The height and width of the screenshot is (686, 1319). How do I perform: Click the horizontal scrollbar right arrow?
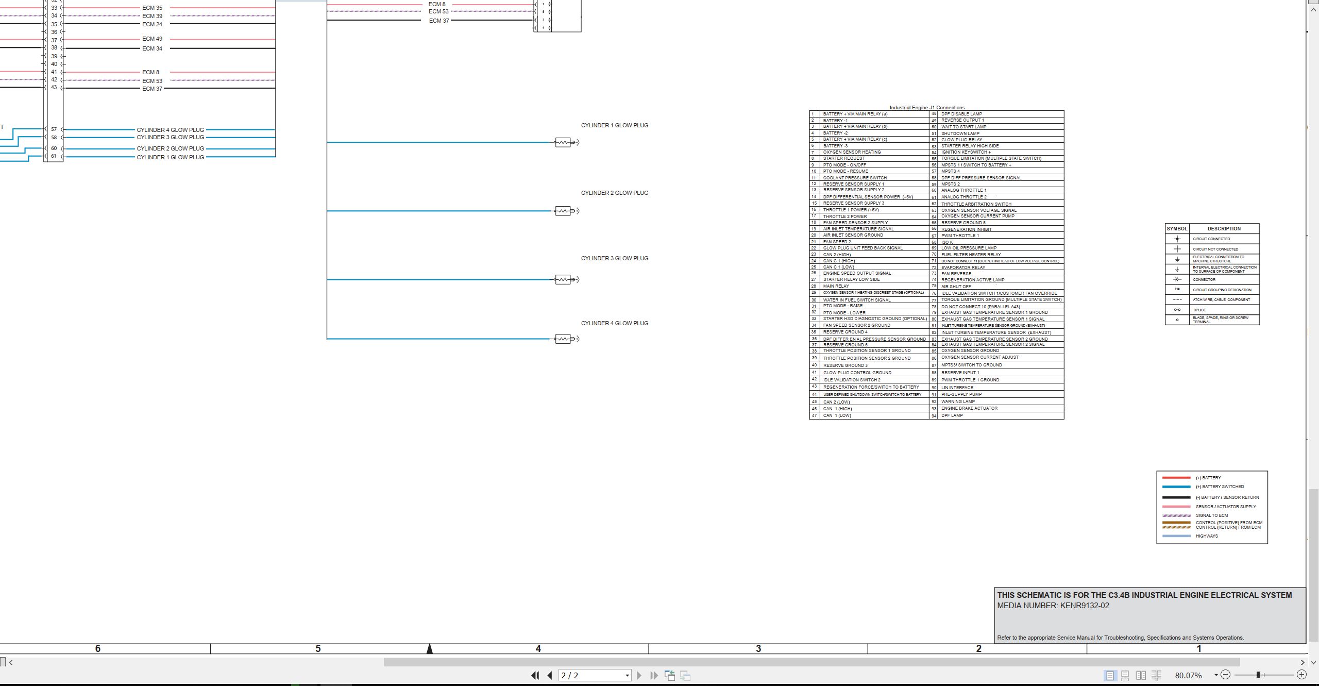(1302, 662)
